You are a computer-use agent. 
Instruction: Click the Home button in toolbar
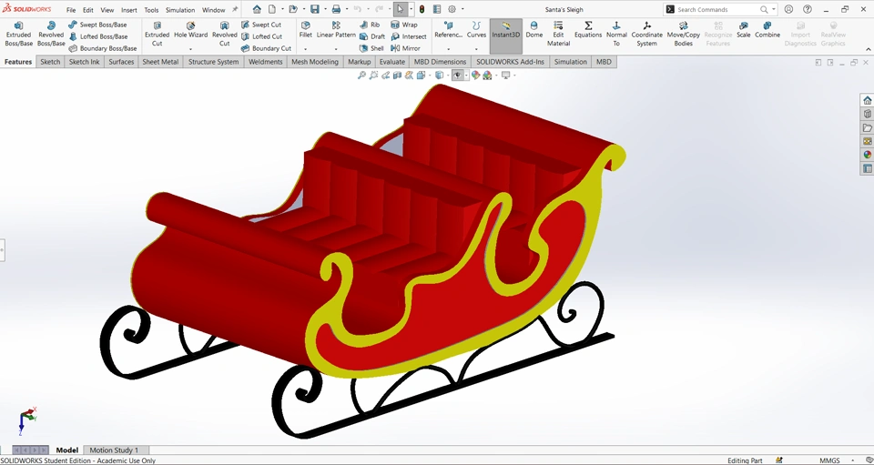coord(257,9)
